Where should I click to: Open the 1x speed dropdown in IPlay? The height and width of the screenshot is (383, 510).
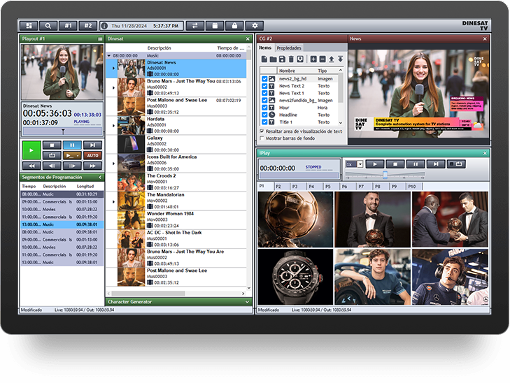(x=360, y=164)
